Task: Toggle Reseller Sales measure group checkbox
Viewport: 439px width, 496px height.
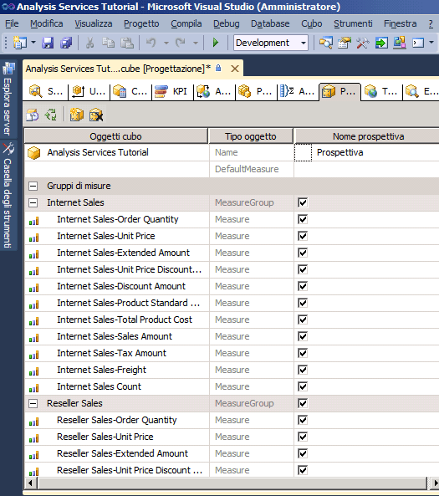Action: click(303, 403)
